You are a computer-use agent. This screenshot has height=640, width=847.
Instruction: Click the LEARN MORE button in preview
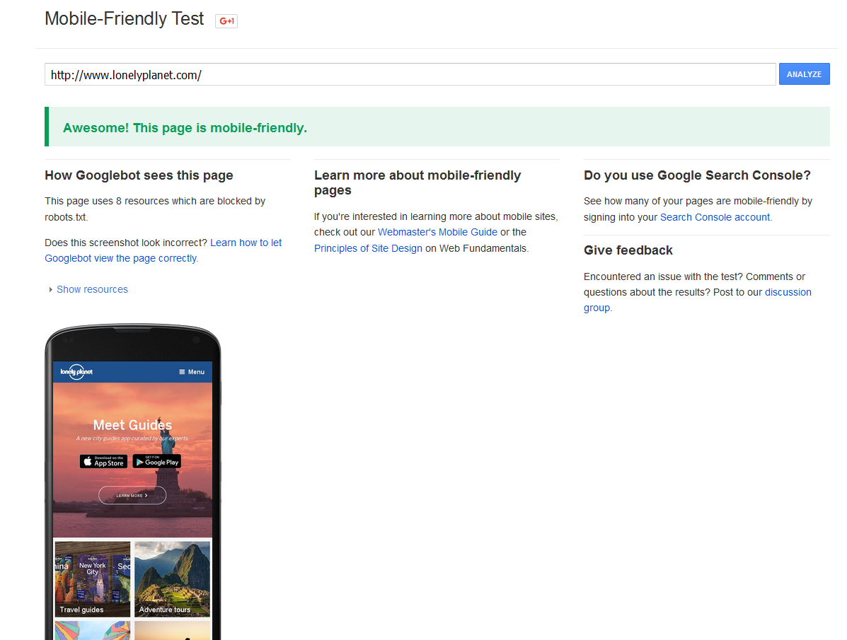[132, 495]
